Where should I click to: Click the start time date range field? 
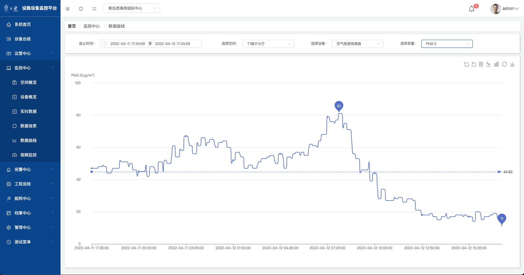[x=127, y=44]
